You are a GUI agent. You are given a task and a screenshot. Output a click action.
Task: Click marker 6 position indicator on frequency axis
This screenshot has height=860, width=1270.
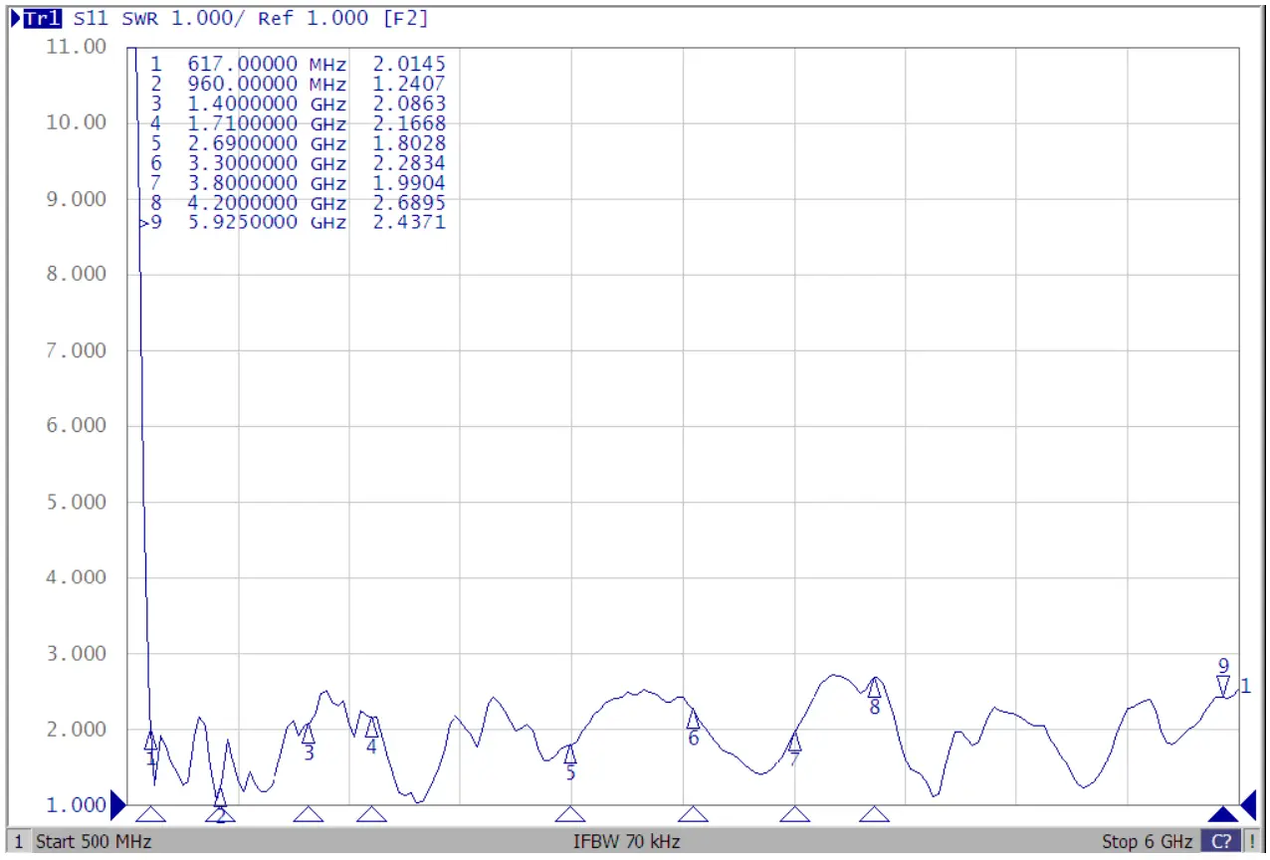693,814
